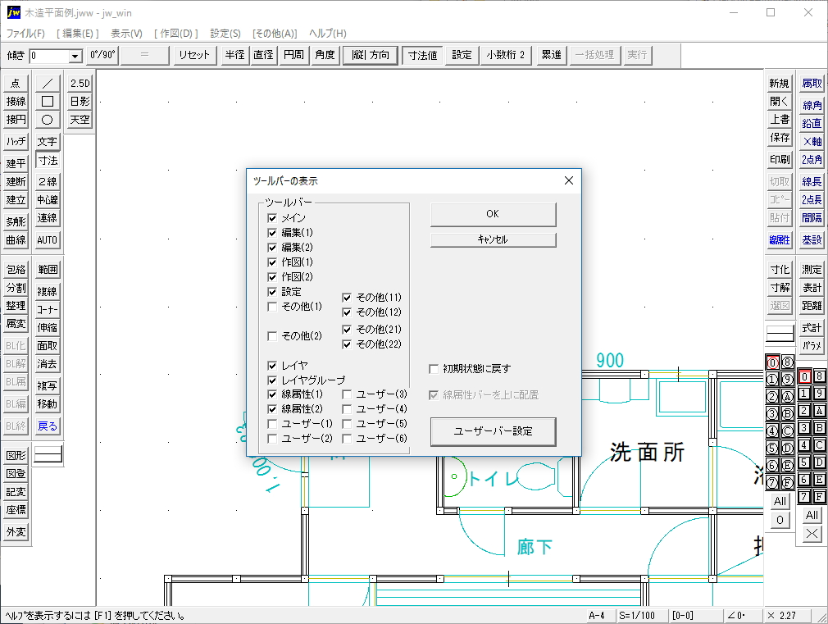
Task: Close the ツールバーの表示 dialog
Action: tap(569, 180)
